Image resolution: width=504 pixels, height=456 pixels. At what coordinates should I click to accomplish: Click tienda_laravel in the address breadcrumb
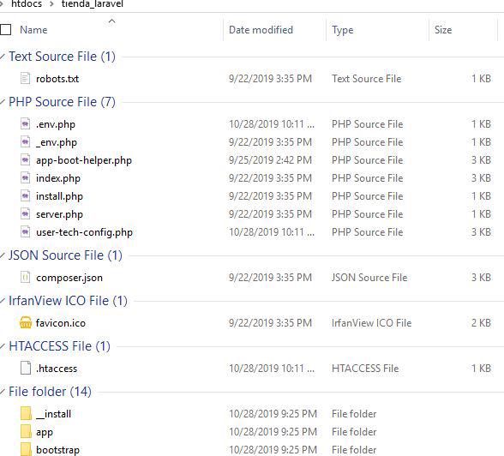[93, 4]
